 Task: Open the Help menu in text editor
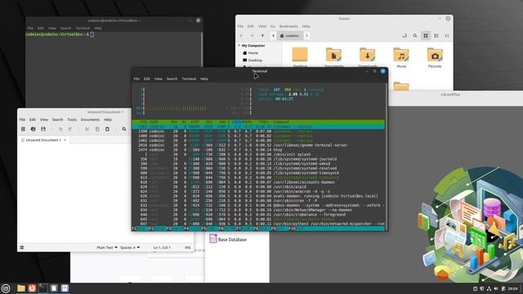pos(107,120)
